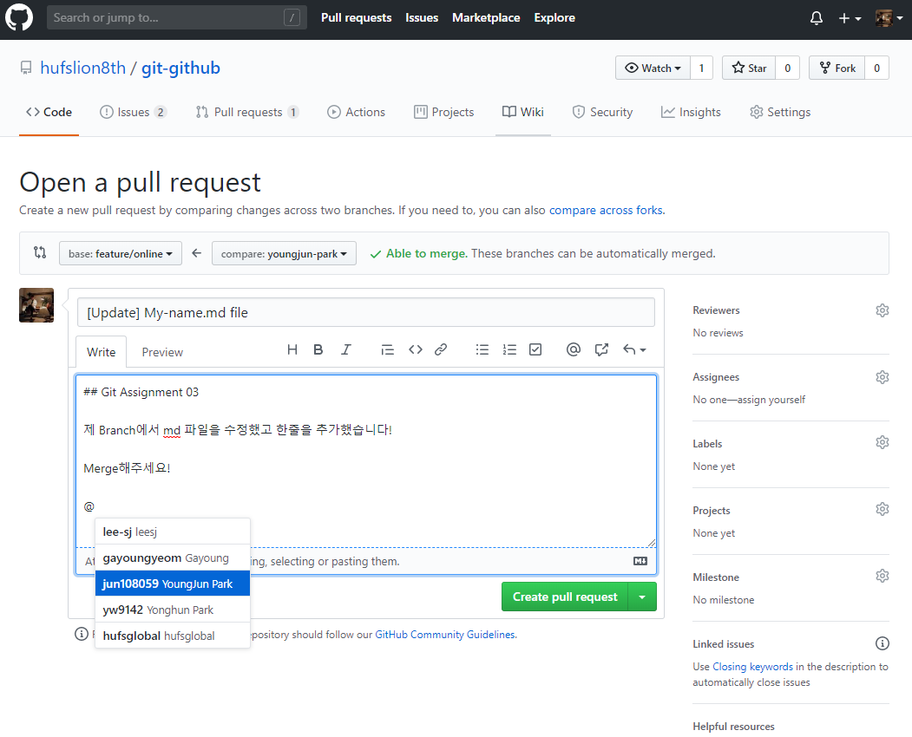Click the Markdown supported icon
Screen dimensions: 912x737
640,561
